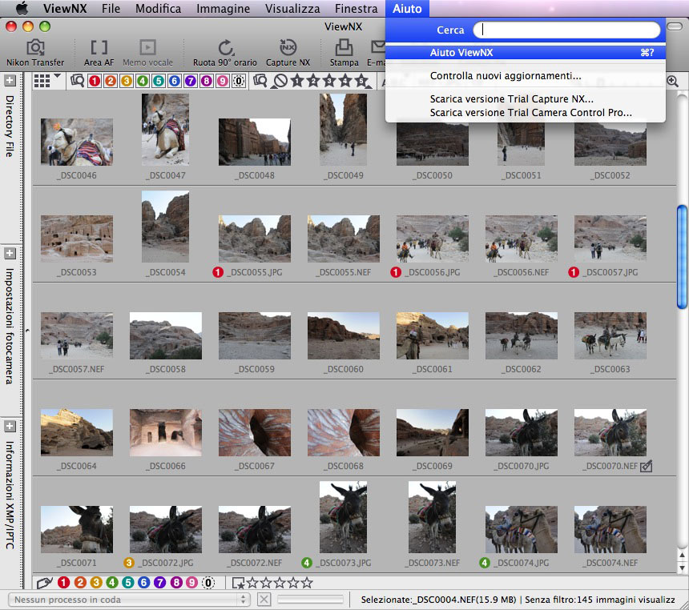Image resolution: width=689 pixels, height=610 pixels.
Task: Toggle the red label 1 filter
Action: (95, 81)
